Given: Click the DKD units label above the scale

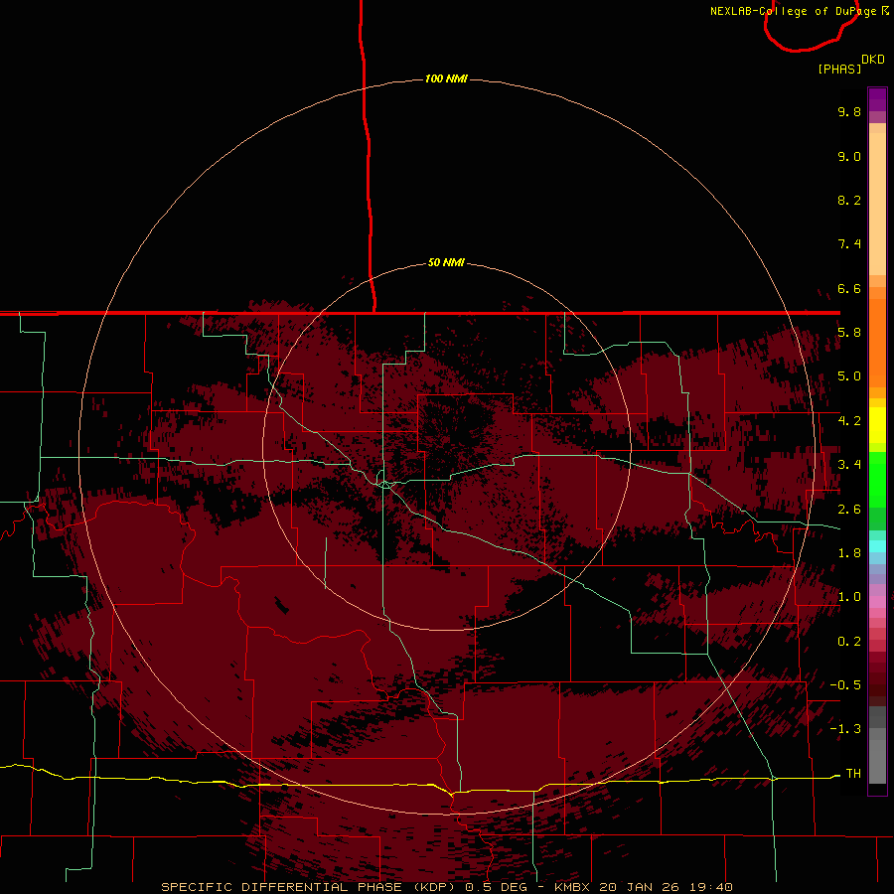Looking at the screenshot, I should (873, 60).
